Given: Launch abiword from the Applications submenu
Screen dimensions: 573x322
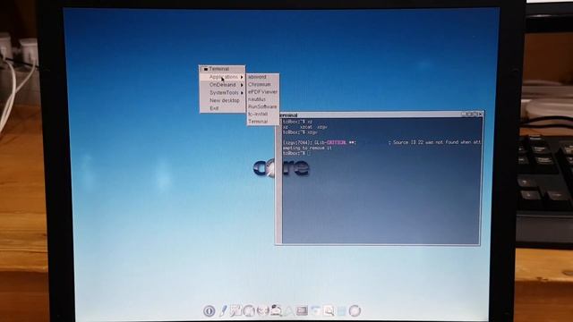Looking at the screenshot, I should point(262,77).
